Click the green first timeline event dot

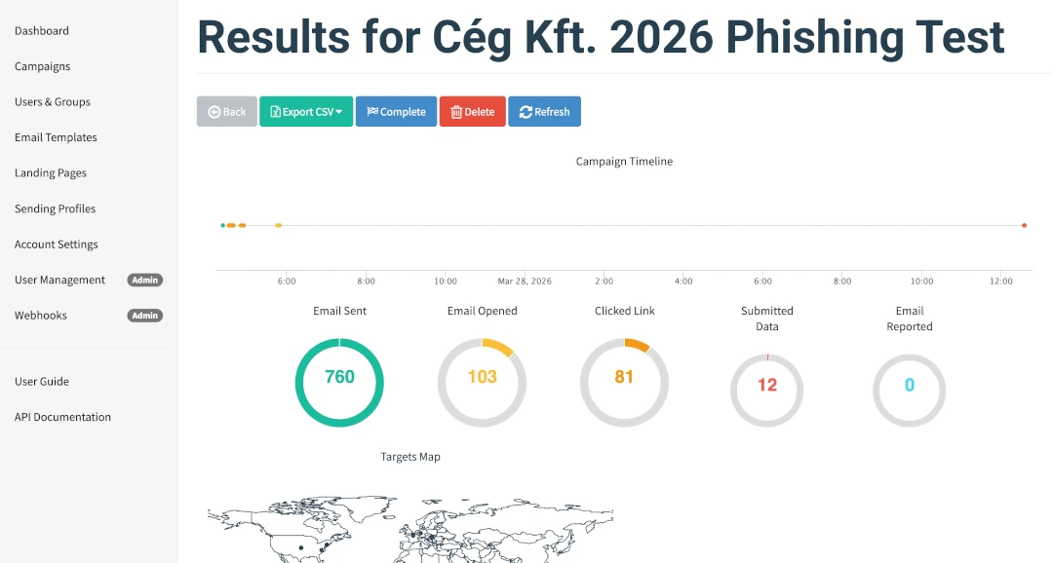pyautogui.click(x=222, y=225)
